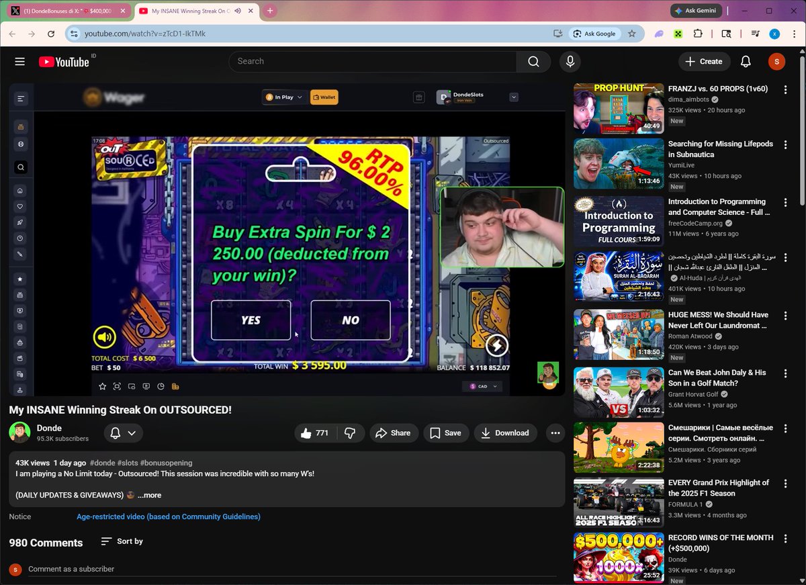Viewport: 806px width, 585px height.
Task: Click Ask Google in address bar
Action: (x=594, y=34)
